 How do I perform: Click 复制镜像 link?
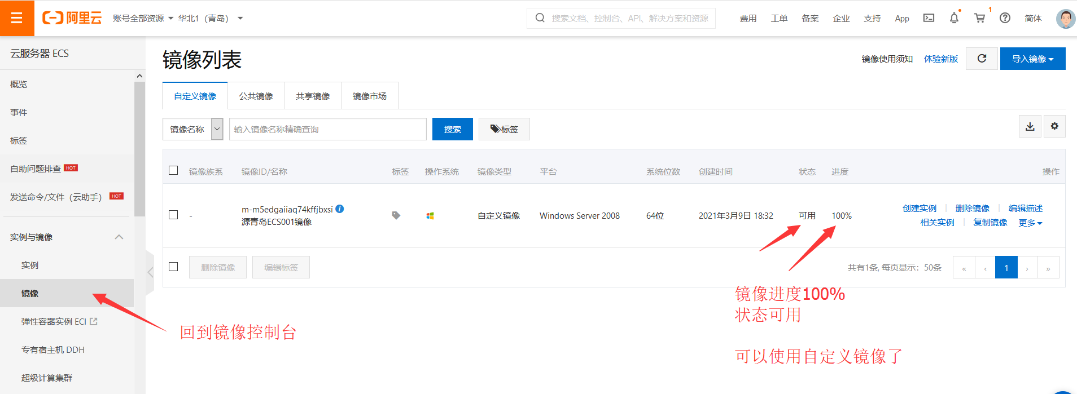[990, 223]
